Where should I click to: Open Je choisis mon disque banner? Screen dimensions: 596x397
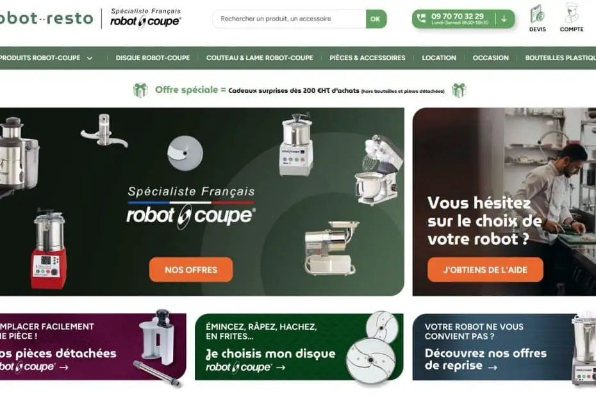[x=299, y=346]
